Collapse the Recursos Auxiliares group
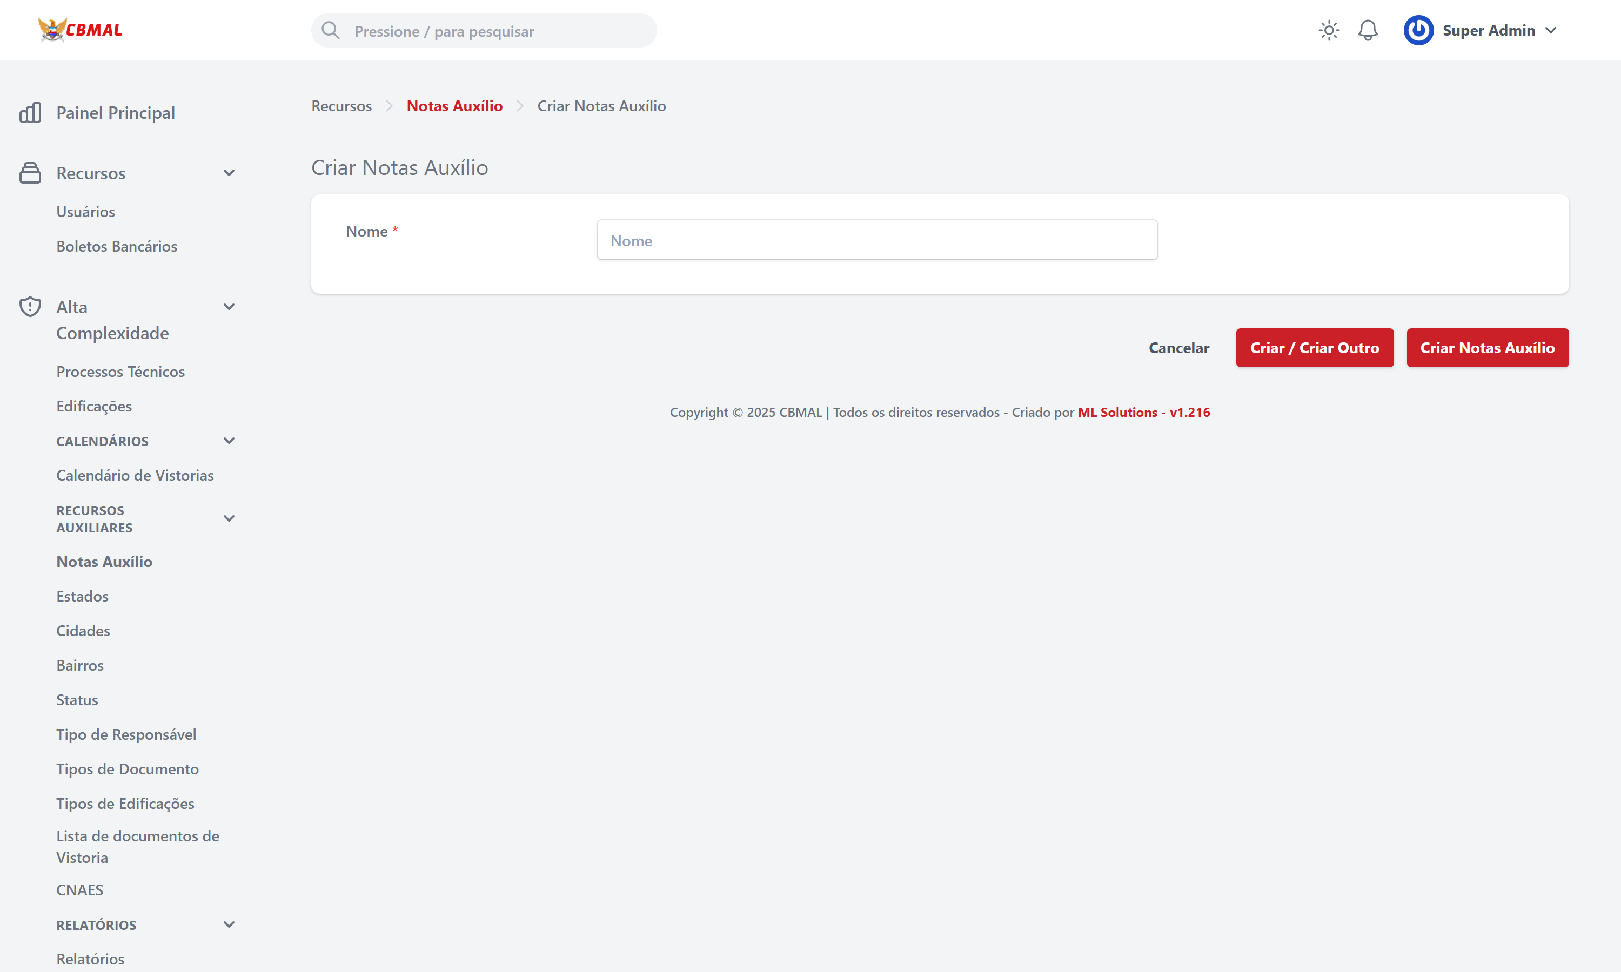Viewport: 1621px width, 972px height. (229, 519)
